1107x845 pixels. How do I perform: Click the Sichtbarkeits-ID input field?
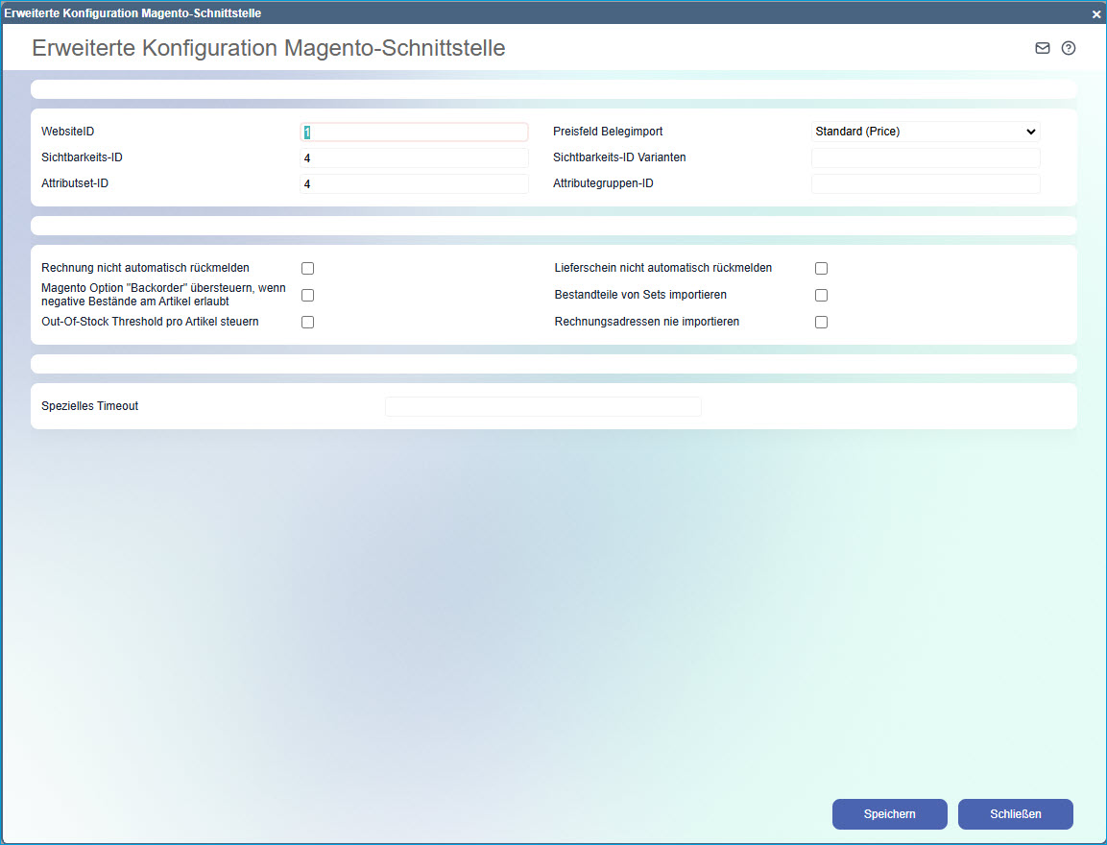[415, 158]
